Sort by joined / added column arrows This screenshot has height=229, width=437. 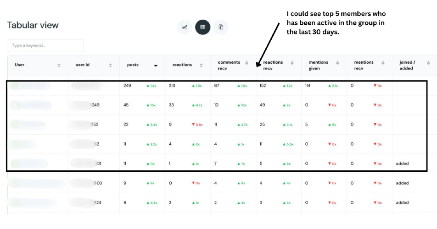click(428, 63)
